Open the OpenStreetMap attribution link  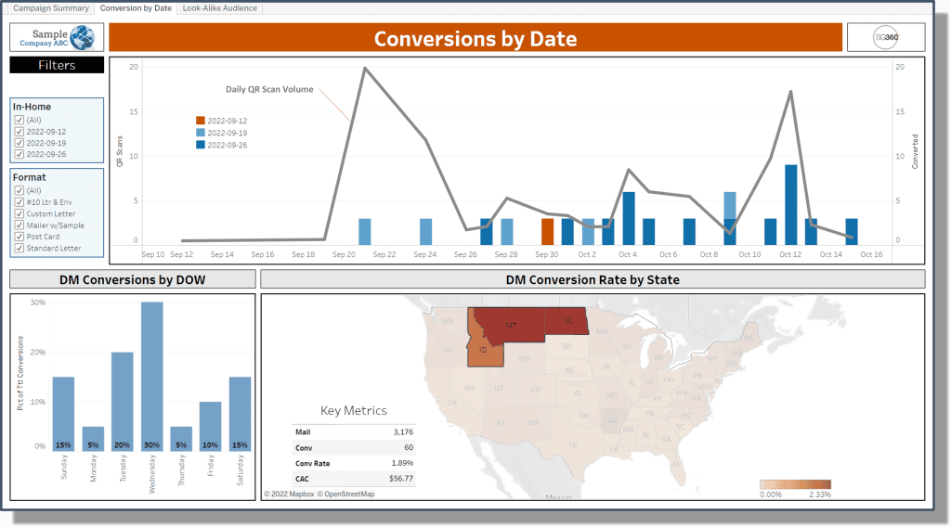point(345,495)
